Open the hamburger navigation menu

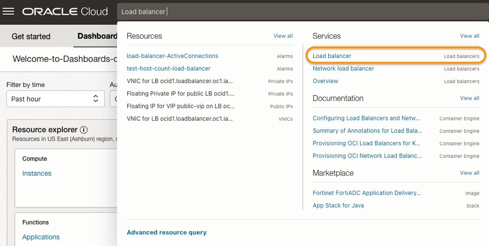(8, 12)
